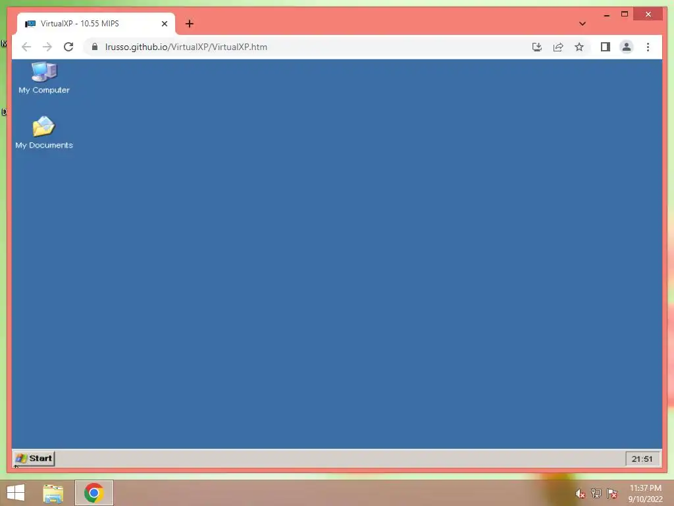
Task: Click the Windows clock 11:37 PM
Action: [645, 493]
